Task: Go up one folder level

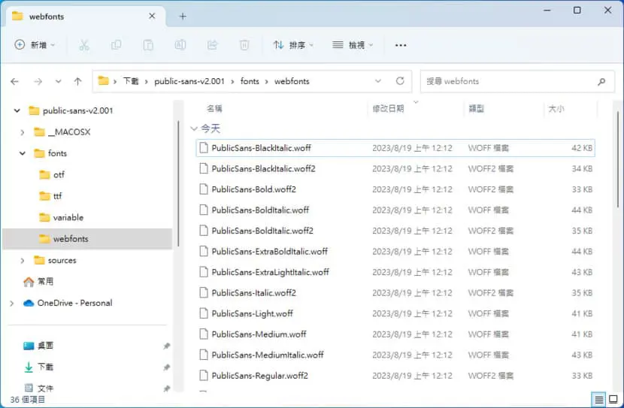Action: tap(77, 81)
